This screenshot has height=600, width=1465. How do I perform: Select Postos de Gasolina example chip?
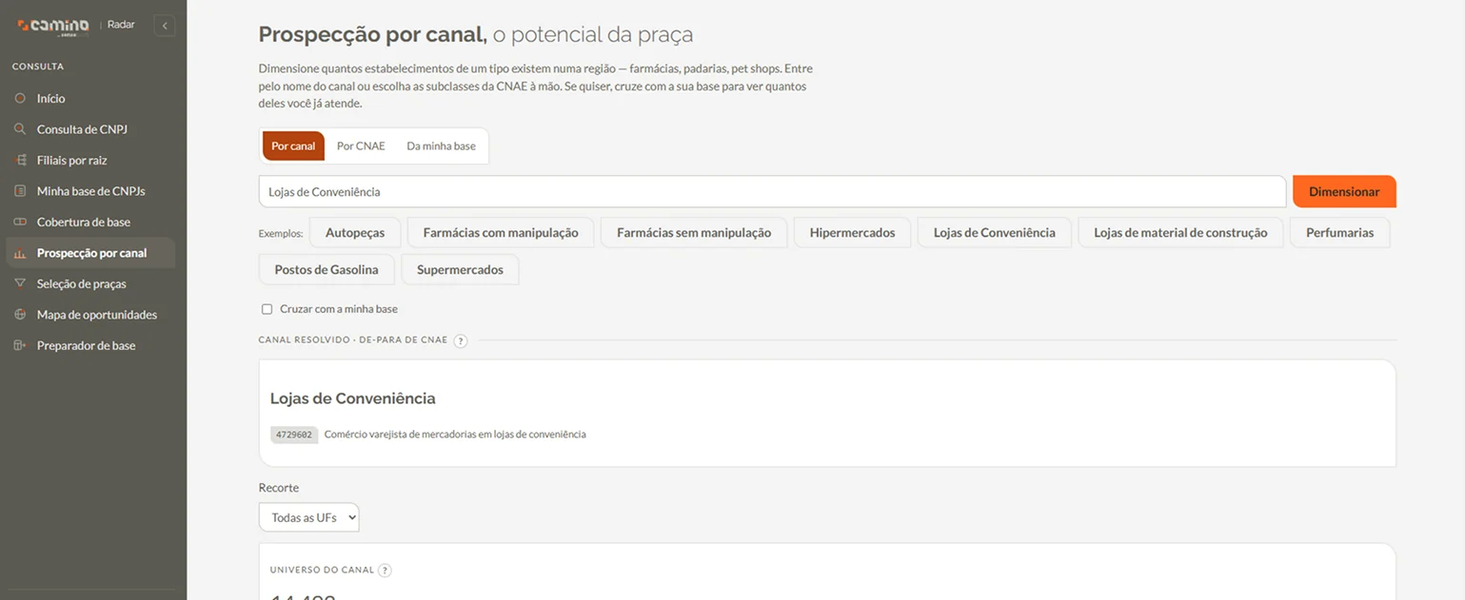(327, 269)
